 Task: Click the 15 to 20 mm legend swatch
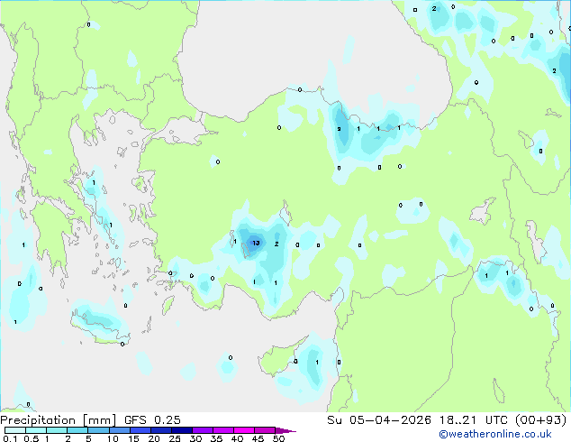click(x=140, y=430)
